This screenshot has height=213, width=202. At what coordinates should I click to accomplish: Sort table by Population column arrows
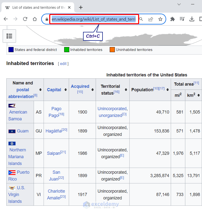(x=167, y=90)
